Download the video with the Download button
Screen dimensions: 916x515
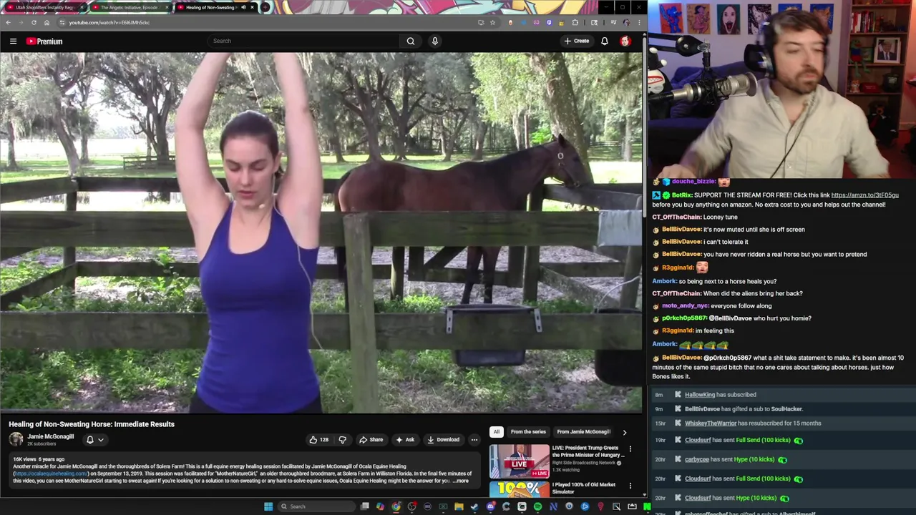click(x=443, y=440)
